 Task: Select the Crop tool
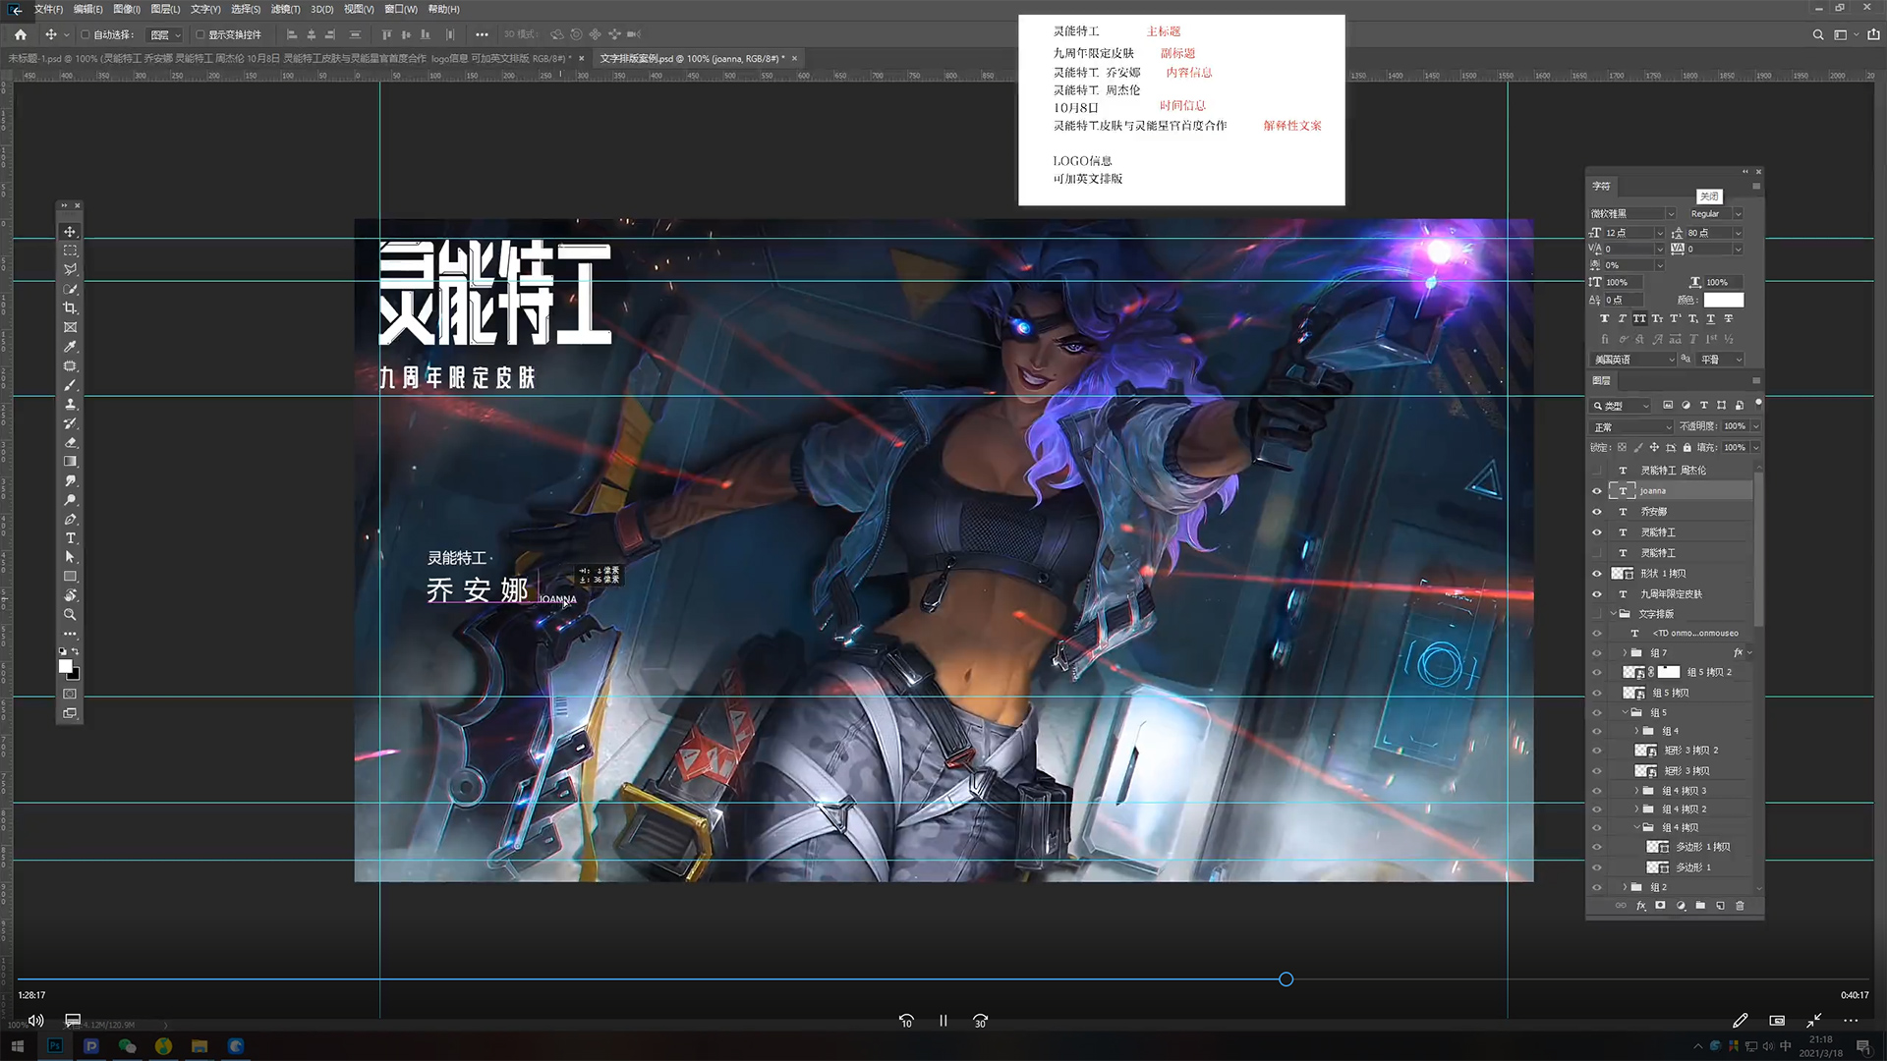[70, 308]
